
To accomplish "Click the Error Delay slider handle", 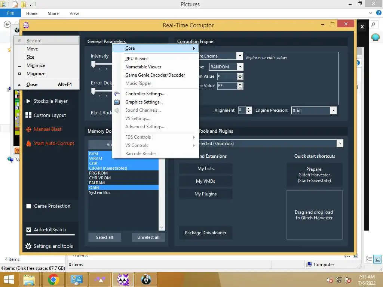I will pos(93,92).
